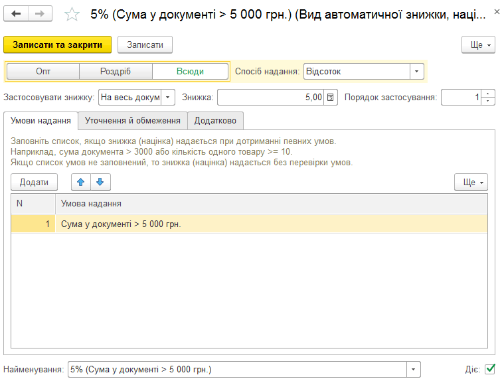Increase Порядок застосування with the up stepper
Screen dimensions: 502x381
tap(488, 94)
